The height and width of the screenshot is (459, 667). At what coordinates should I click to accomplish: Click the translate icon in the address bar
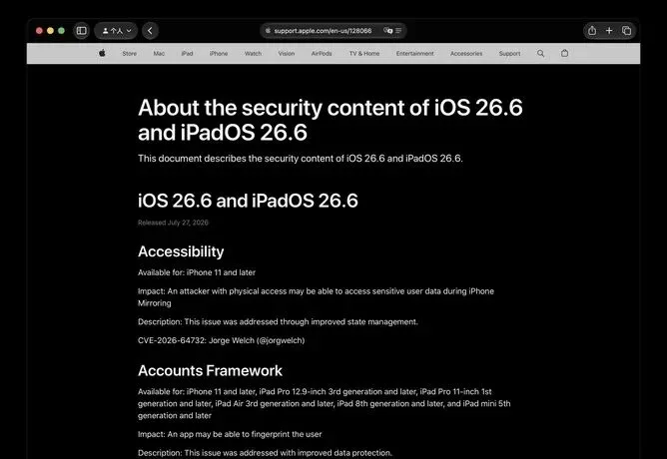[387, 31]
